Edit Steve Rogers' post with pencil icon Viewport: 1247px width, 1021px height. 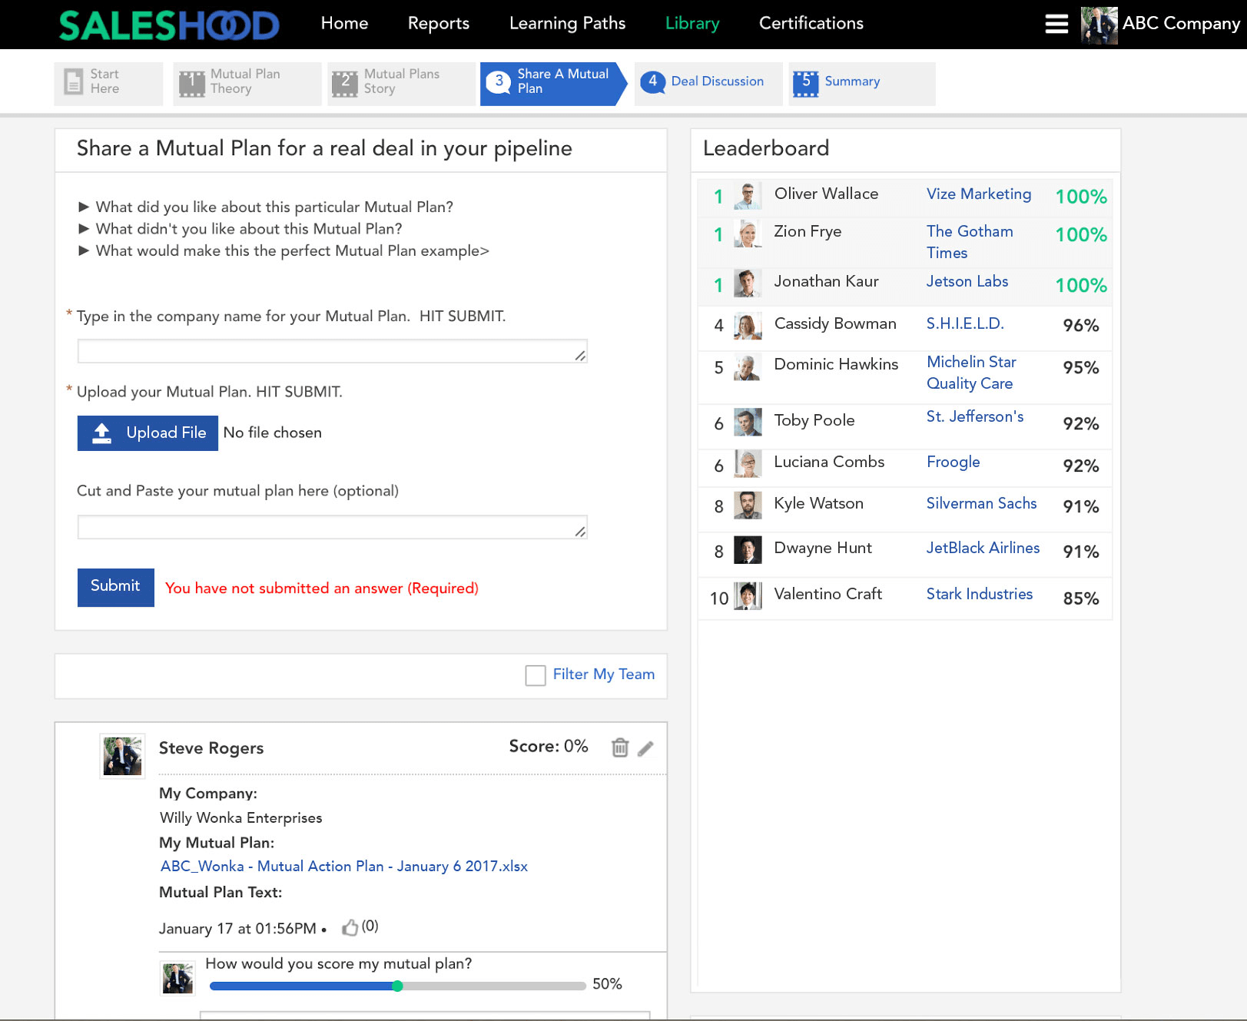pyautogui.click(x=645, y=748)
